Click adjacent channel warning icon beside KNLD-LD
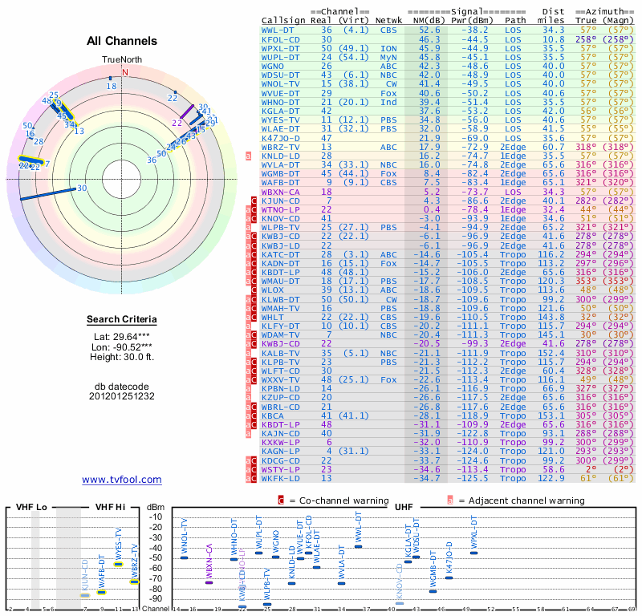Screen dimensions: 642x616 click(248, 156)
